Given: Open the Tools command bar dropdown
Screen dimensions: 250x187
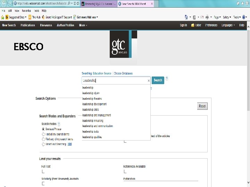Looking at the screenshot, I should pyautogui.click(x=237, y=17).
